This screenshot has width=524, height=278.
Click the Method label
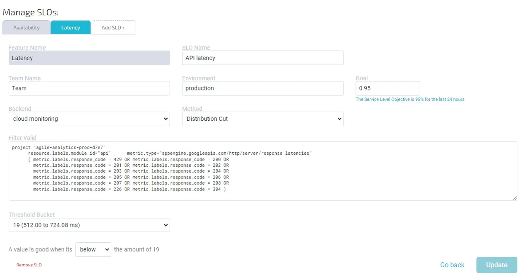[x=192, y=109]
